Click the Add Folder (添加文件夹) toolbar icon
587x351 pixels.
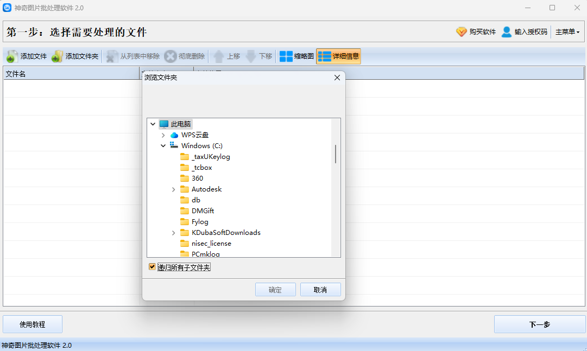point(57,56)
